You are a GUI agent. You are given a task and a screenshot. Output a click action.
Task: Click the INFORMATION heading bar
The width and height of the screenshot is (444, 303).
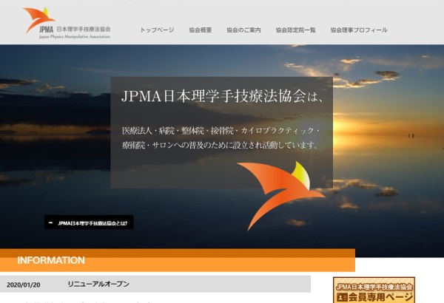tap(178, 260)
